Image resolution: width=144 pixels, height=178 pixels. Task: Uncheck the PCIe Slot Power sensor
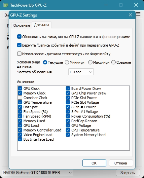click(68, 98)
